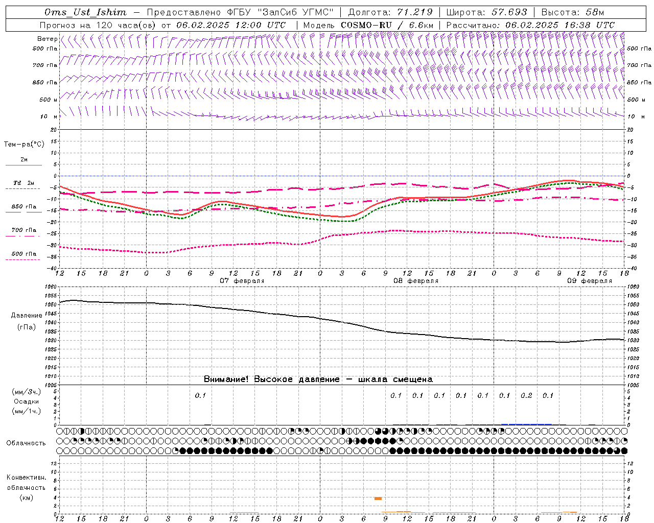Click the 09 февраля date label

[590, 281]
